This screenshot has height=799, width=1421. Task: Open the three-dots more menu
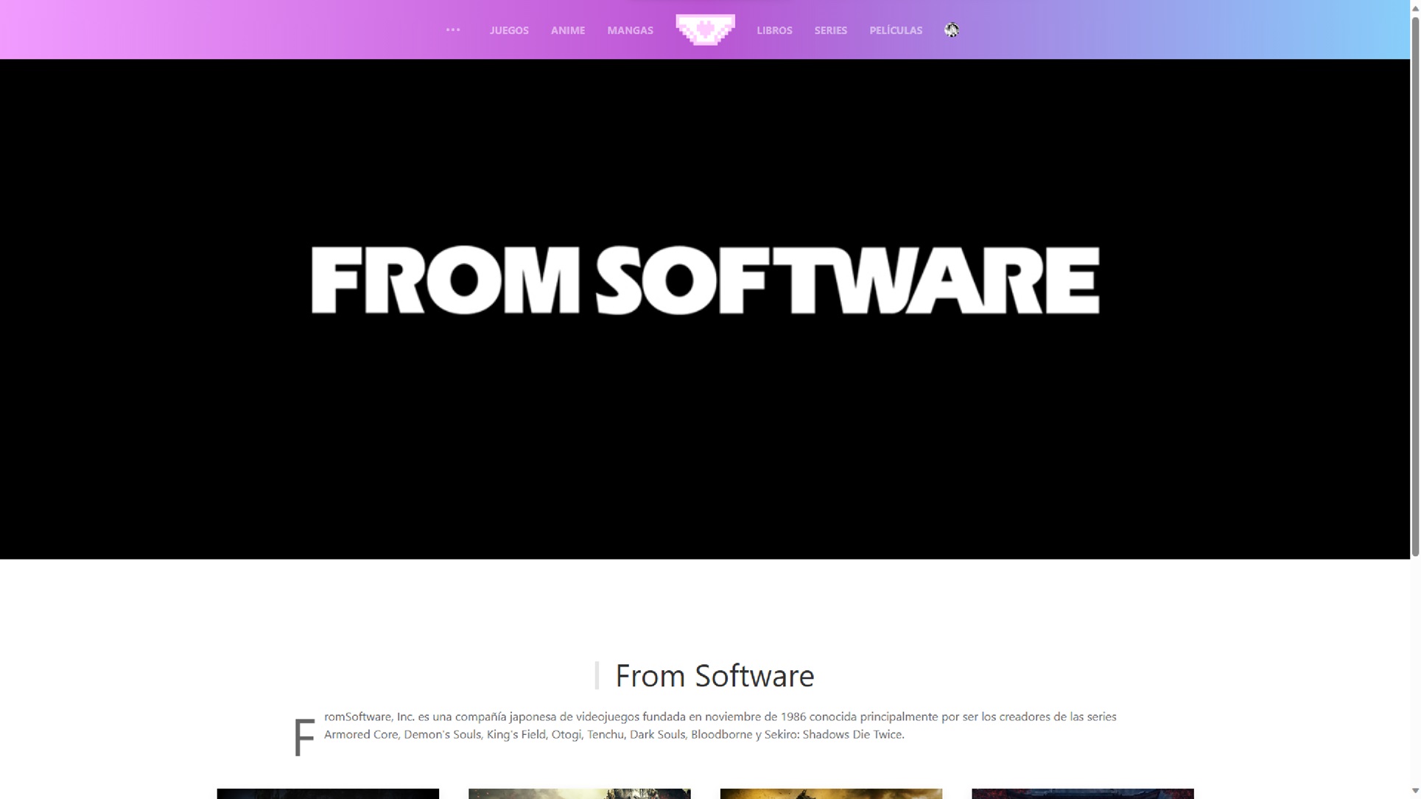tap(452, 30)
